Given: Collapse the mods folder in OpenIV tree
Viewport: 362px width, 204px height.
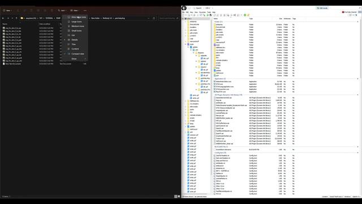Looking at the screenshot, I should pos(186,44).
